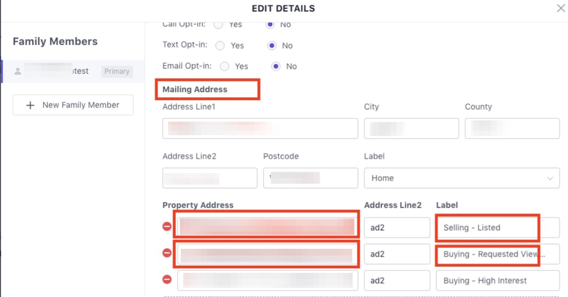The width and height of the screenshot is (568, 297).
Task: Remove the Buying - Requested View property row
Action: tap(167, 253)
